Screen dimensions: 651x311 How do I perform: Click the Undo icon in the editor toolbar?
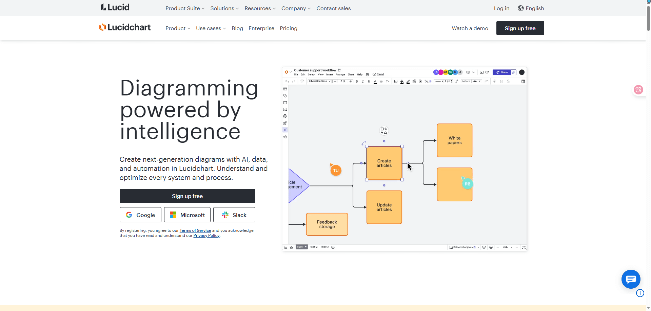click(x=287, y=81)
